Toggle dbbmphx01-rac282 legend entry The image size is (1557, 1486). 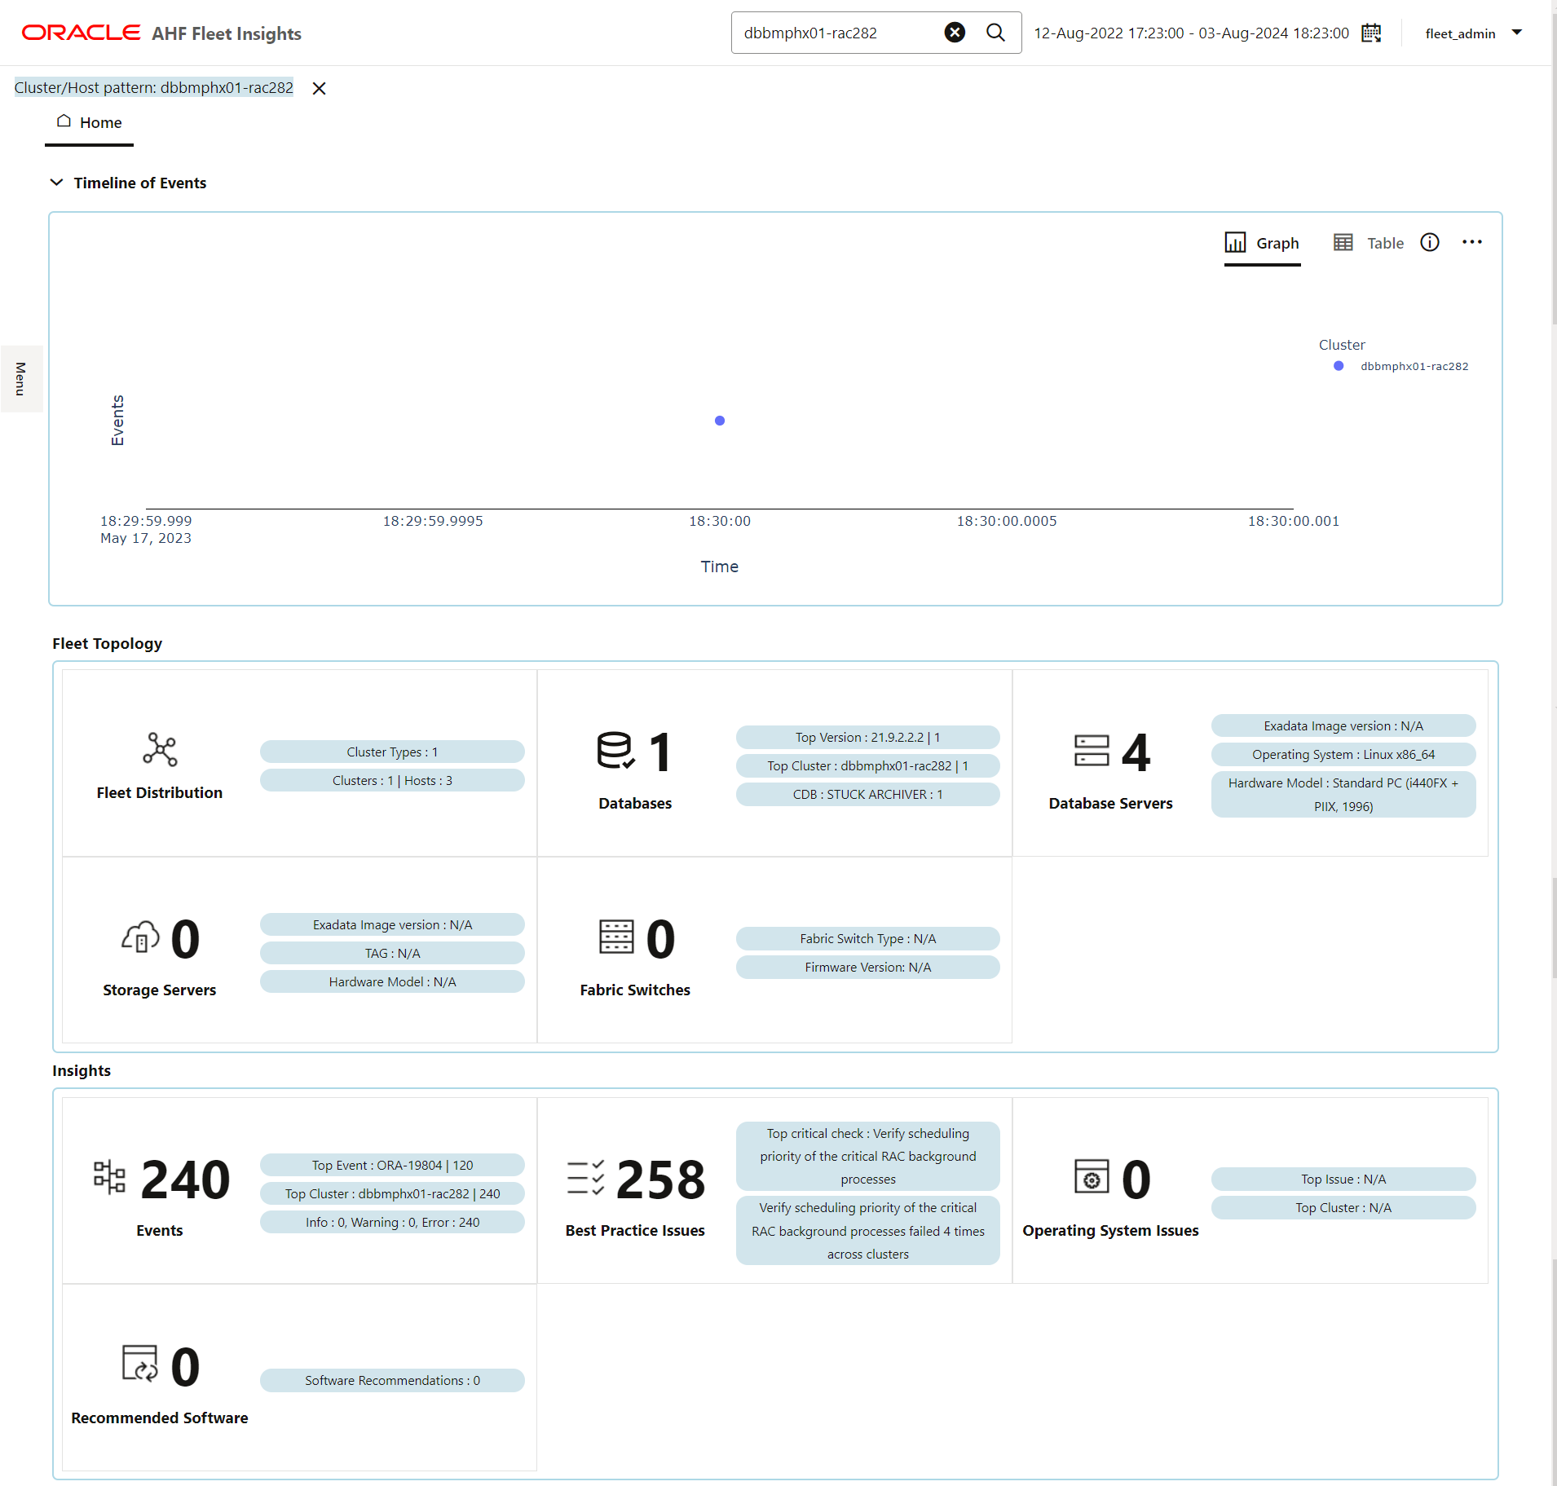(x=1402, y=366)
